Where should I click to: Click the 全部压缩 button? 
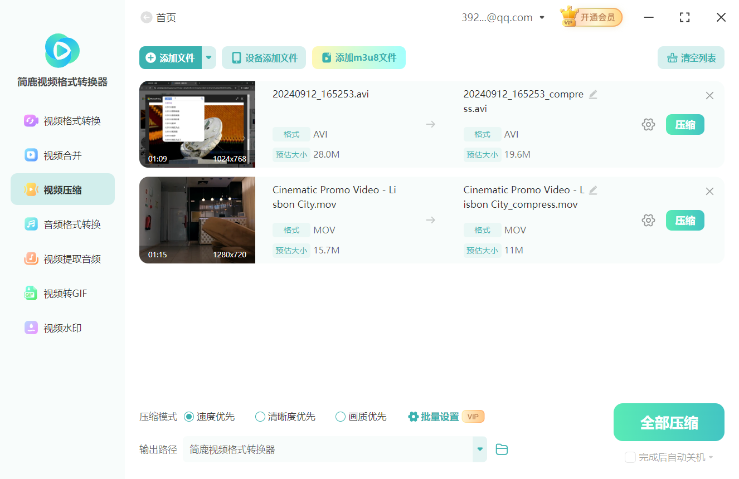(x=668, y=422)
